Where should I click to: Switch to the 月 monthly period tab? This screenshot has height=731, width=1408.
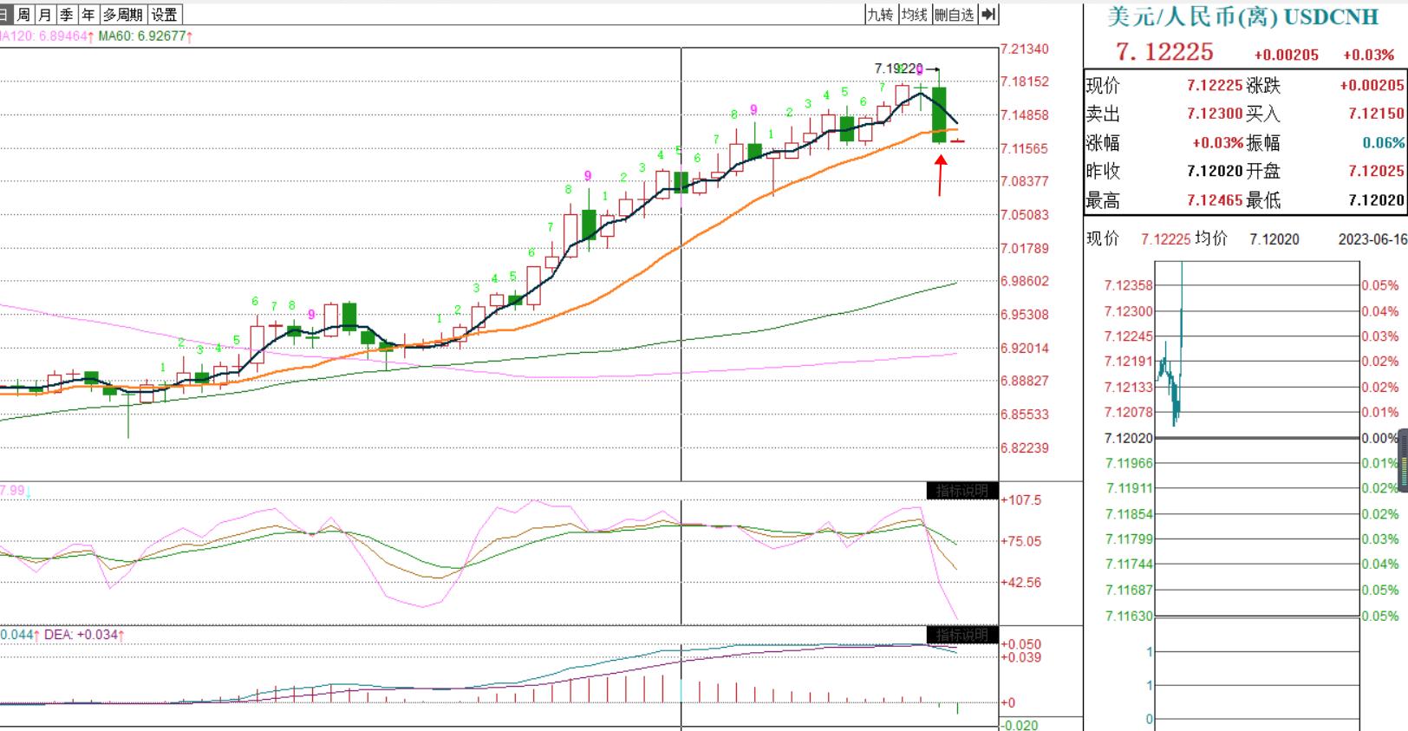[45, 14]
